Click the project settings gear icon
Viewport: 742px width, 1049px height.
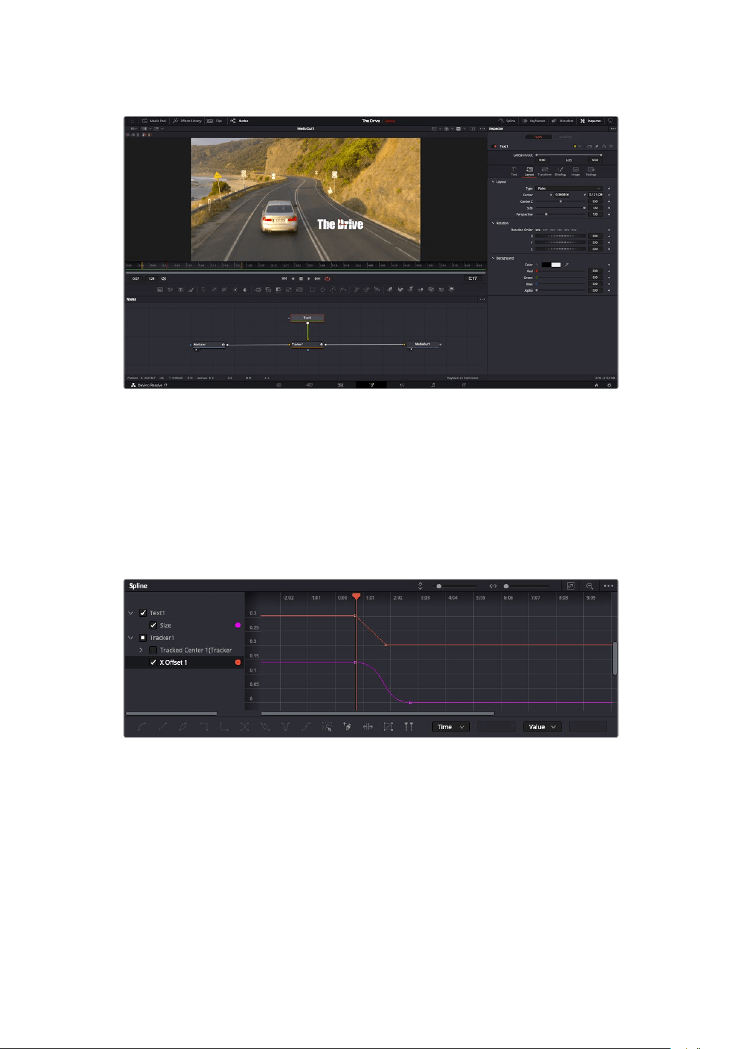pos(609,385)
